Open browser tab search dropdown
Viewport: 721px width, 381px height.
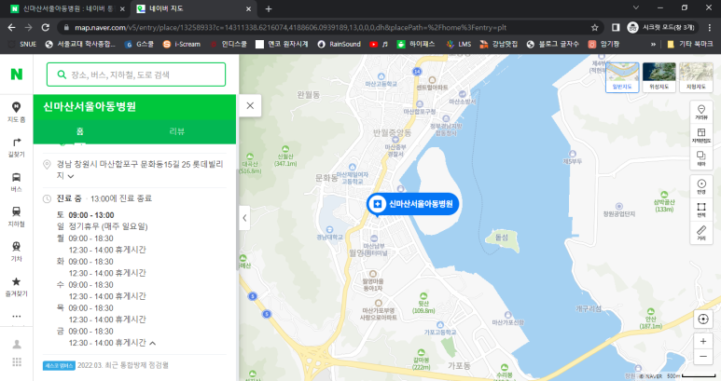tap(636, 7)
